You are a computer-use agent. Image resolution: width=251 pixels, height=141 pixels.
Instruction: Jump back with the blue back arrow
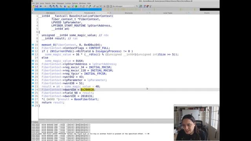41,6
